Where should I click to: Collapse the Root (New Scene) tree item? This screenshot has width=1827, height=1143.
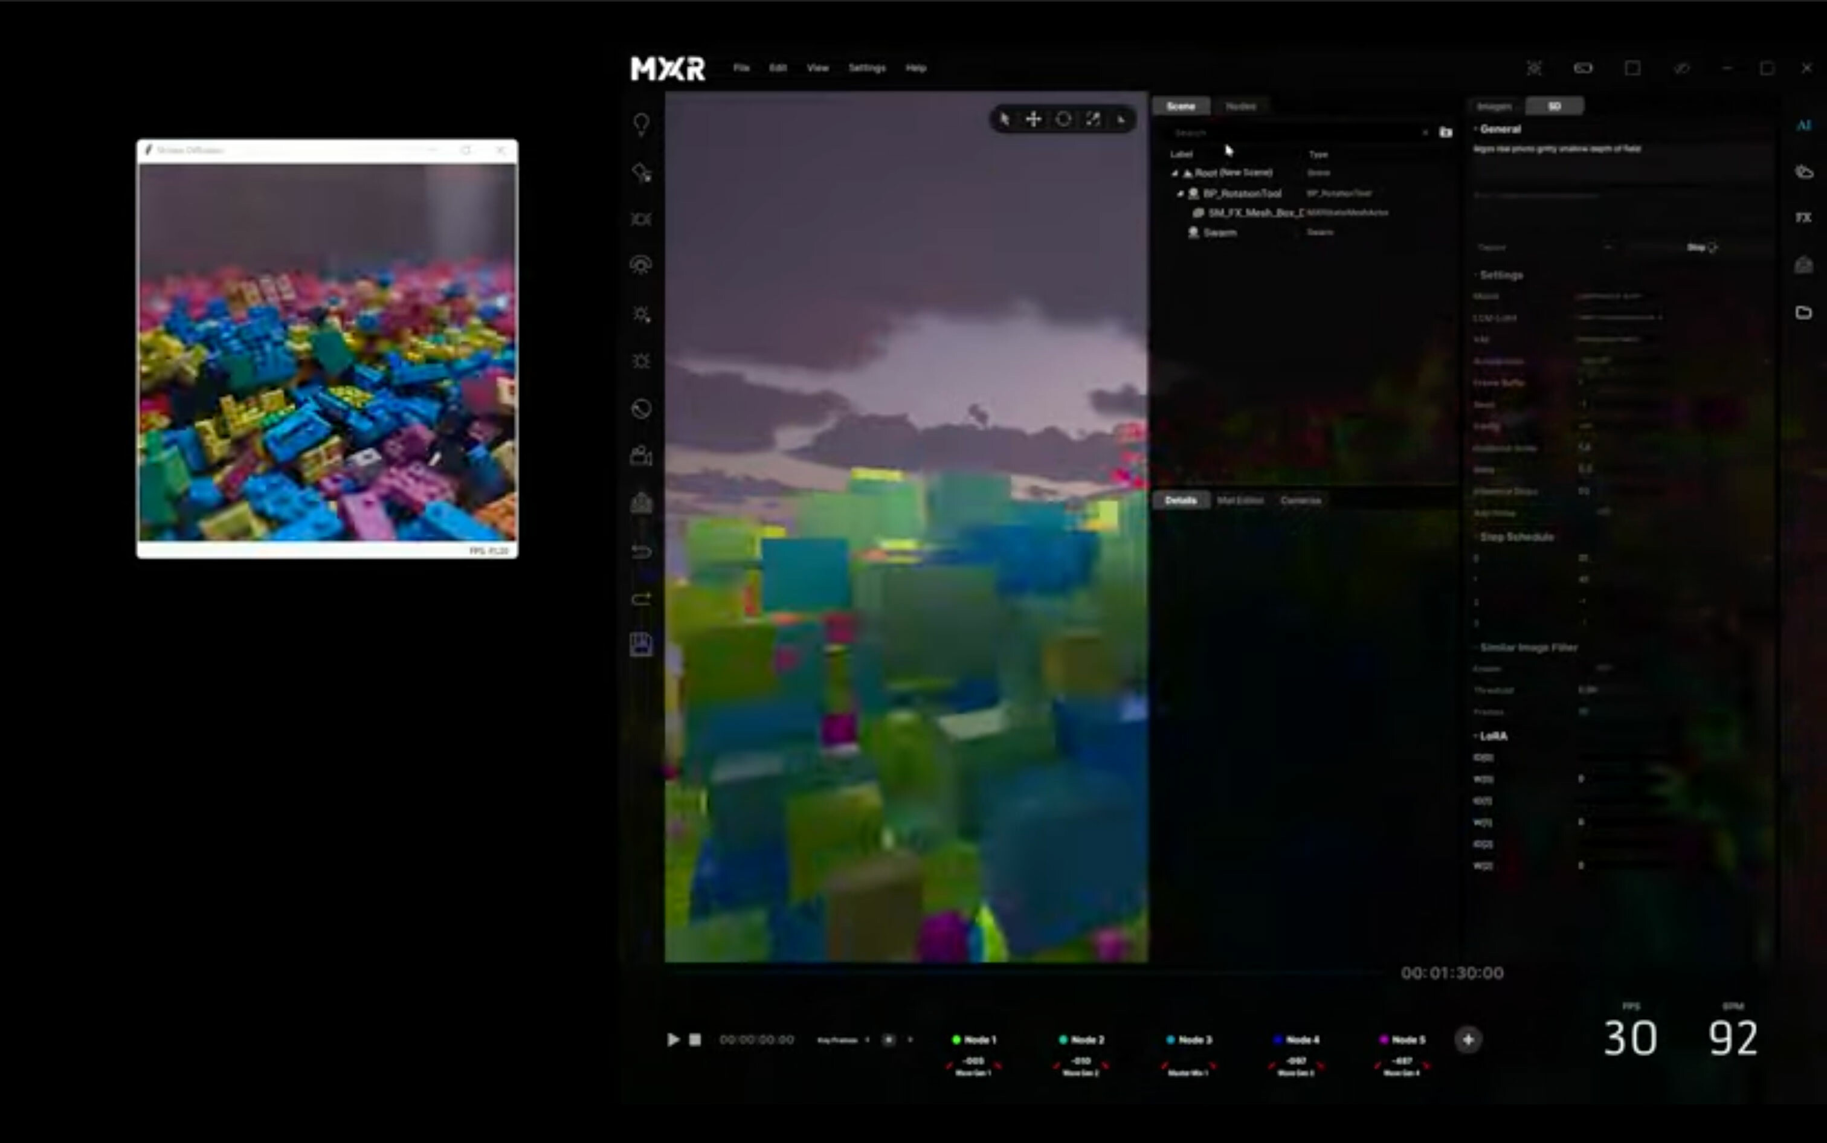pos(1174,173)
